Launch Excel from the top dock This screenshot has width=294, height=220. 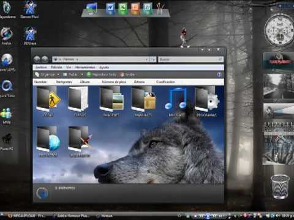click(123, 9)
